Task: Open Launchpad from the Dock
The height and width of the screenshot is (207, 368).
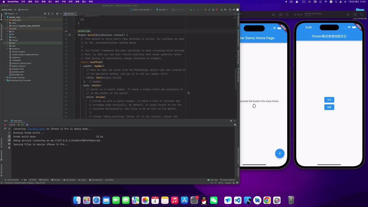Action: tap(87, 200)
